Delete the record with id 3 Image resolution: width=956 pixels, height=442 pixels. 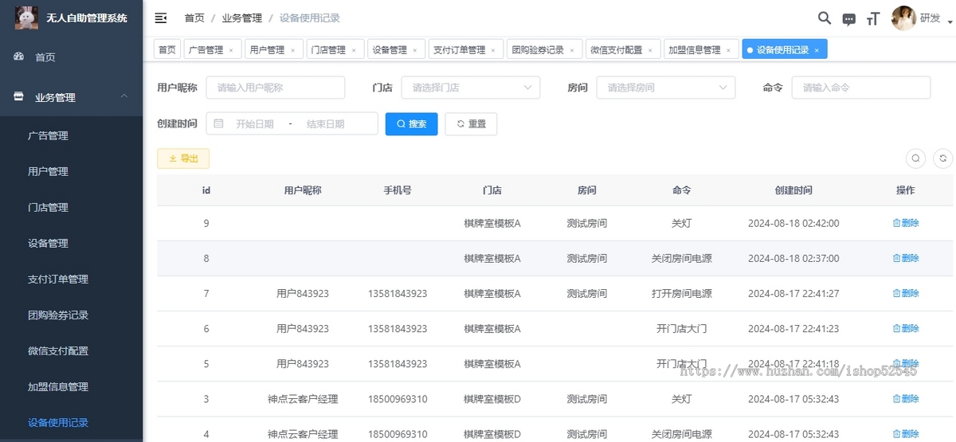[906, 398]
